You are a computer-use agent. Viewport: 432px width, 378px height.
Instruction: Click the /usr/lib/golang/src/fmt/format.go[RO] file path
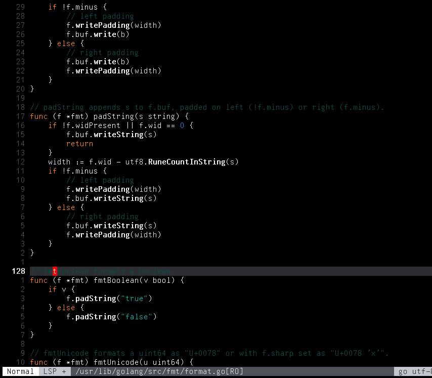(x=159, y=371)
